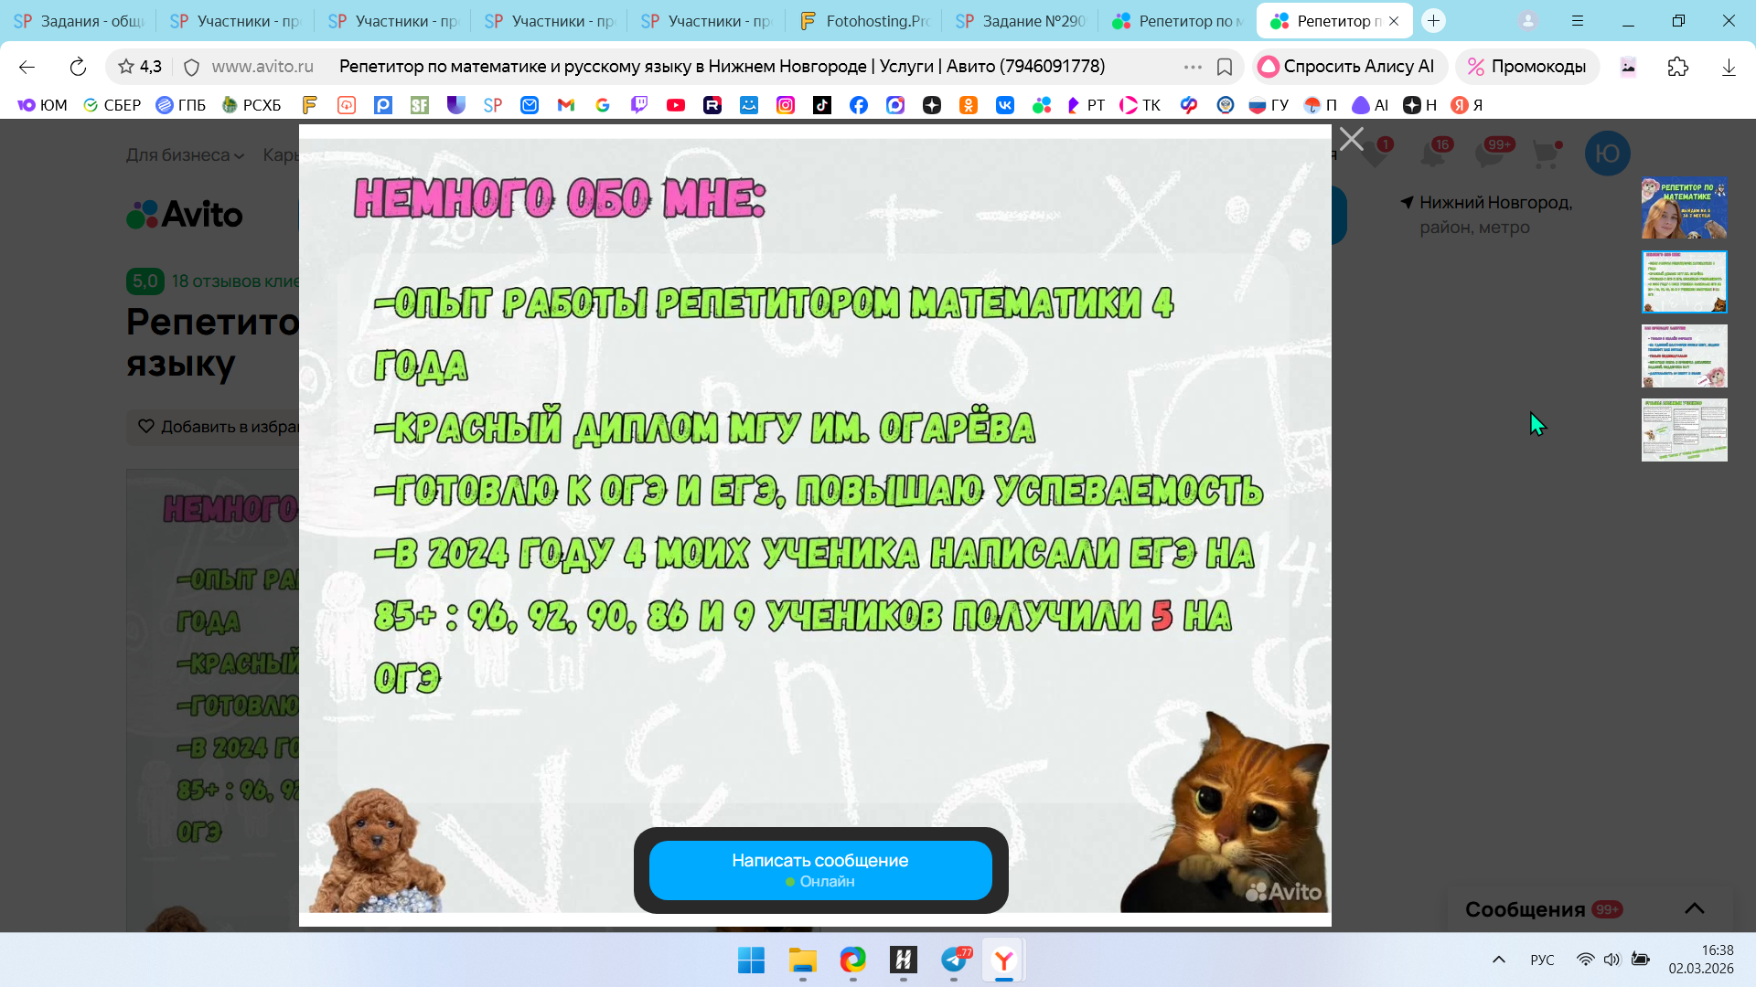Image resolution: width=1756 pixels, height=987 pixels.
Task: Open СБЕР bookmark
Action: (x=112, y=105)
